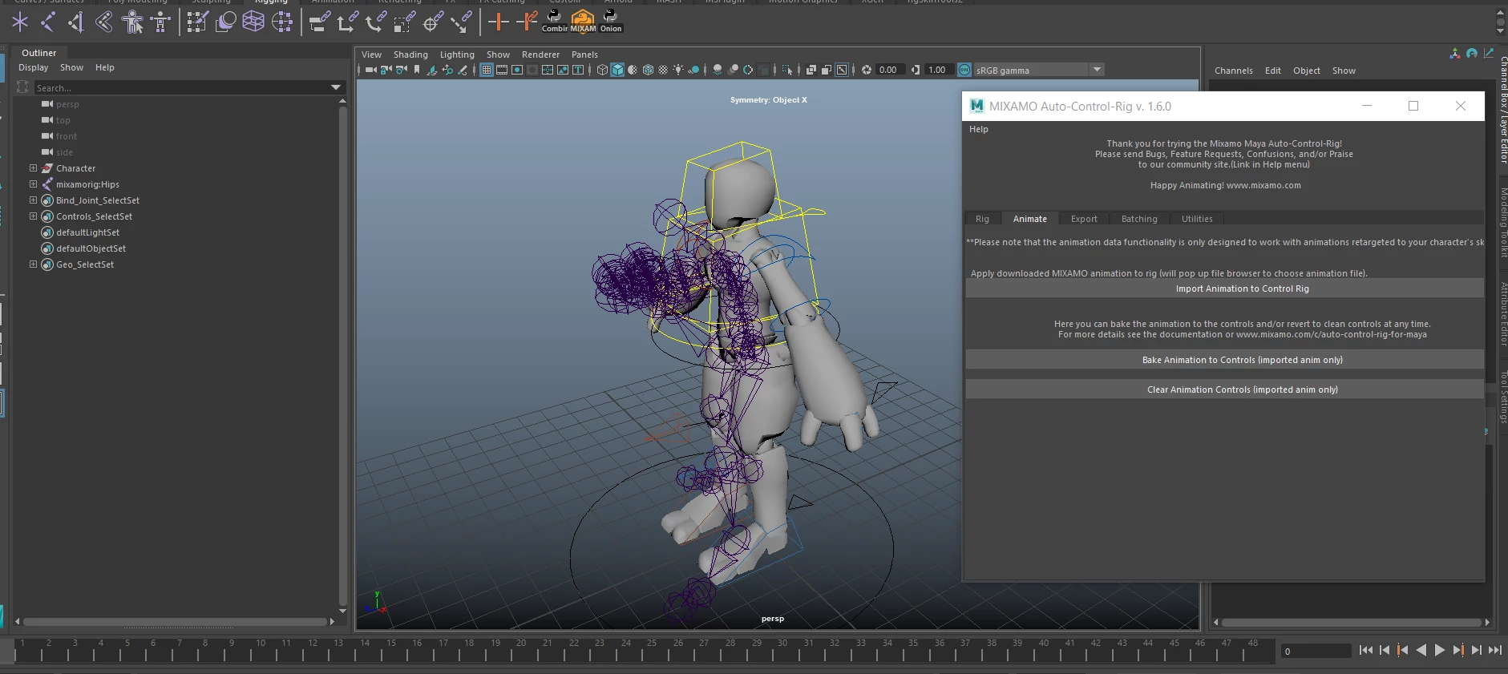
Task: Toggle smooth shade all in viewport
Action: pyautogui.click(x=617, y=70)
